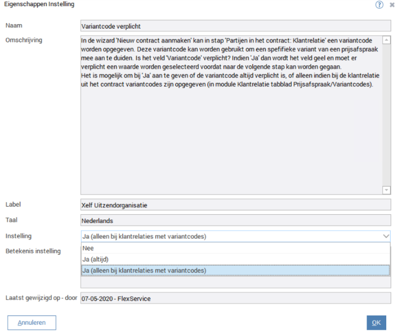395x332 pixels.
Task: Open the help question mark icon
Action: pyautogui.click(x=379, y=4)
